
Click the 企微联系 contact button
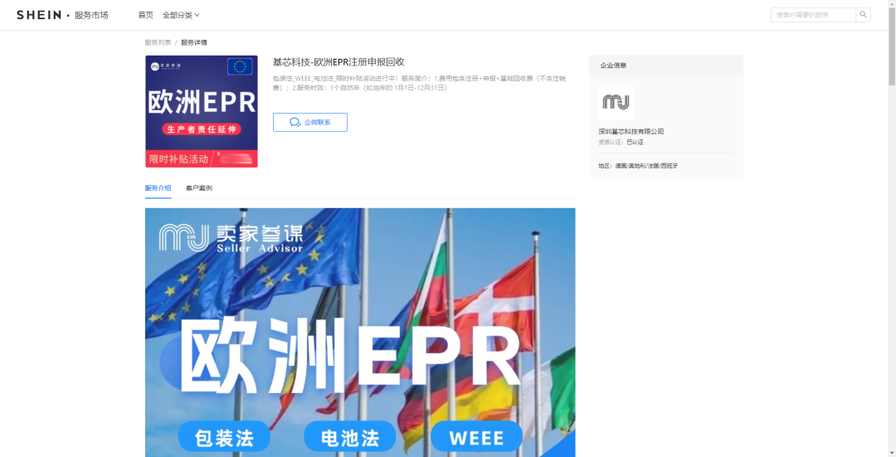point(310,122)
